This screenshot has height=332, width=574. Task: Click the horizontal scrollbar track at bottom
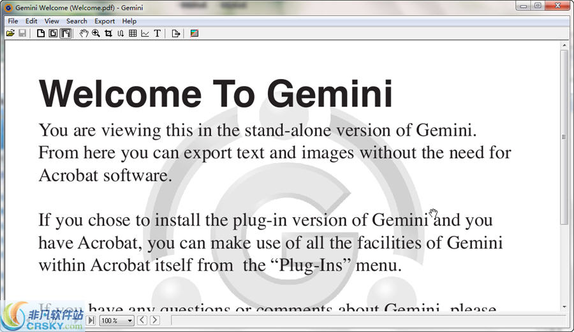(369, 321)
